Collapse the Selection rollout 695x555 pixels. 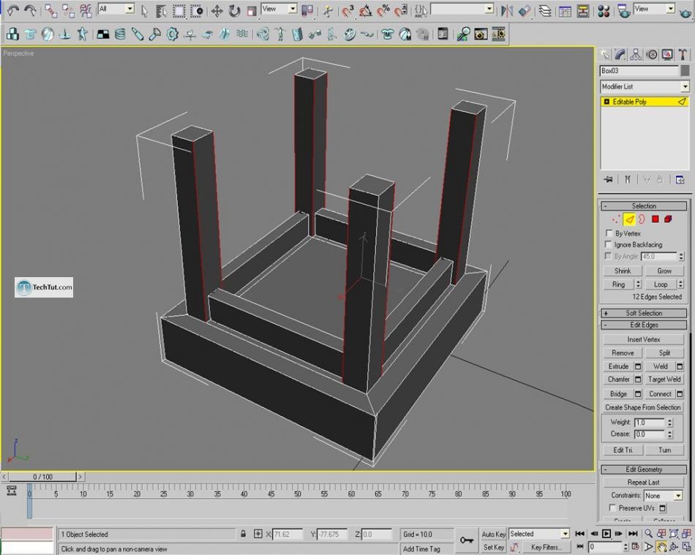coord(644,206)
